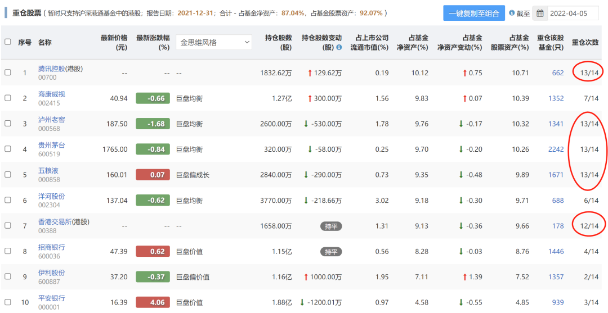Check the box for 贵州茅台 row
The width and height of the screenshot is (608, 313).
tap(8, 149)
